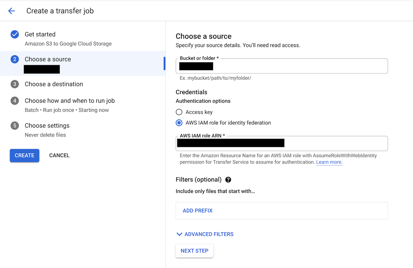Open the Choose settings step

tap(47, 125)
